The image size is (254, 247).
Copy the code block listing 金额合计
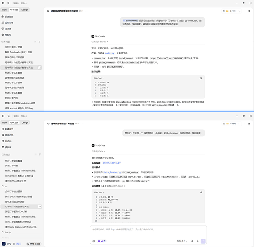point(201,192)
